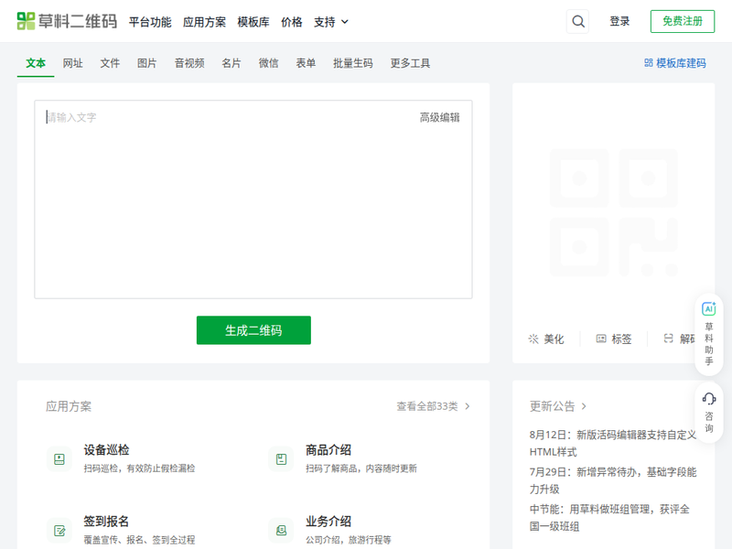The height and width of the screenshot is (549, 732).
Task: Open 高级编辑 advanced editor
Action: 439,118
